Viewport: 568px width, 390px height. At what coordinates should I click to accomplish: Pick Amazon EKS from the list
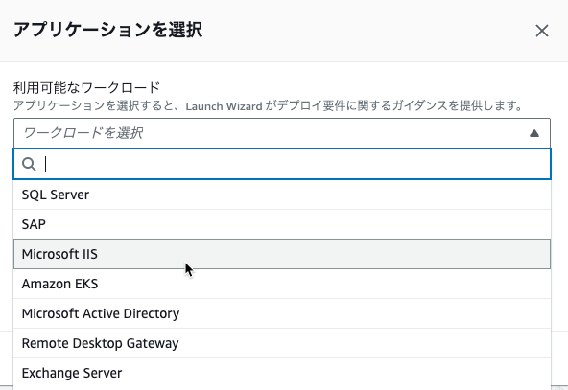(x=282, y=284)
